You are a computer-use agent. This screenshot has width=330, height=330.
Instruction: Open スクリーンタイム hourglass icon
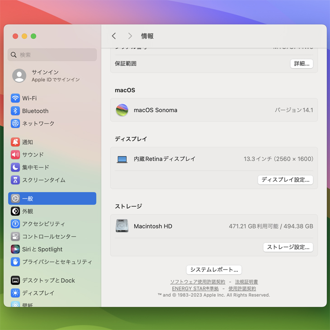coord(15,180)
